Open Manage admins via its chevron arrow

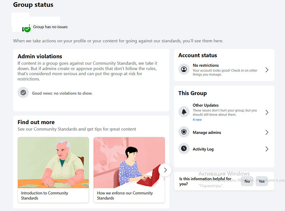[x=267, y=133]
